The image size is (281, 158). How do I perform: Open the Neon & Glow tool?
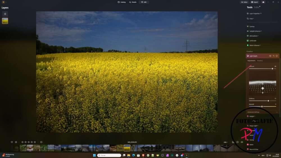(x=254, y=149)
